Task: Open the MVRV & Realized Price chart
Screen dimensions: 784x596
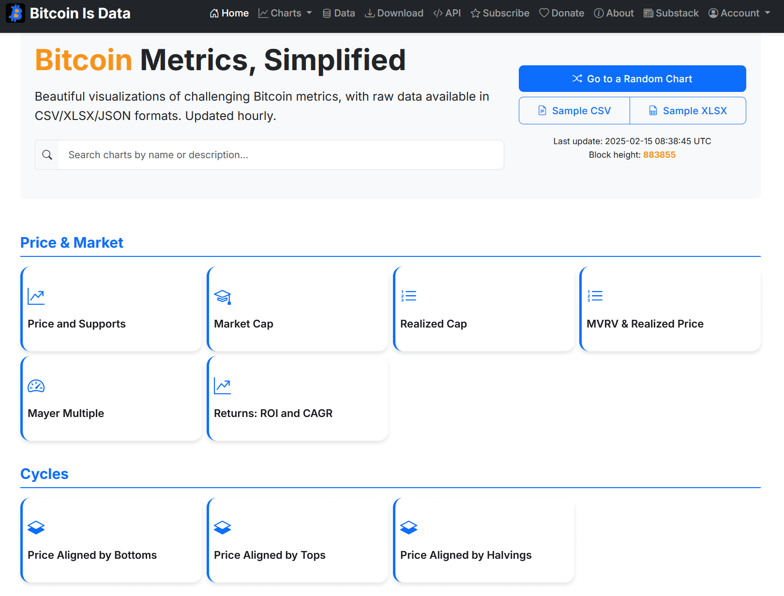Action: pos(670,309)
